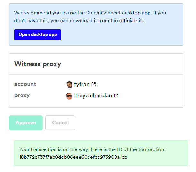Click tytran's profile avatar
This screenshot has height=172, width=196.
[x=69, y=85]
